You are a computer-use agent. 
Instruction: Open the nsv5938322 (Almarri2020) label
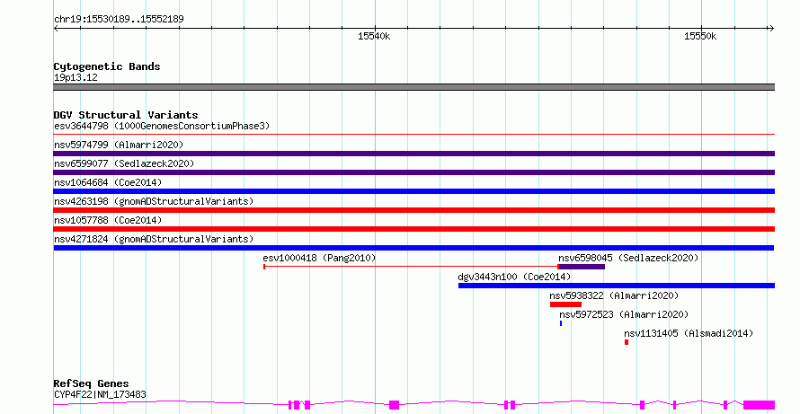(614, 295)
